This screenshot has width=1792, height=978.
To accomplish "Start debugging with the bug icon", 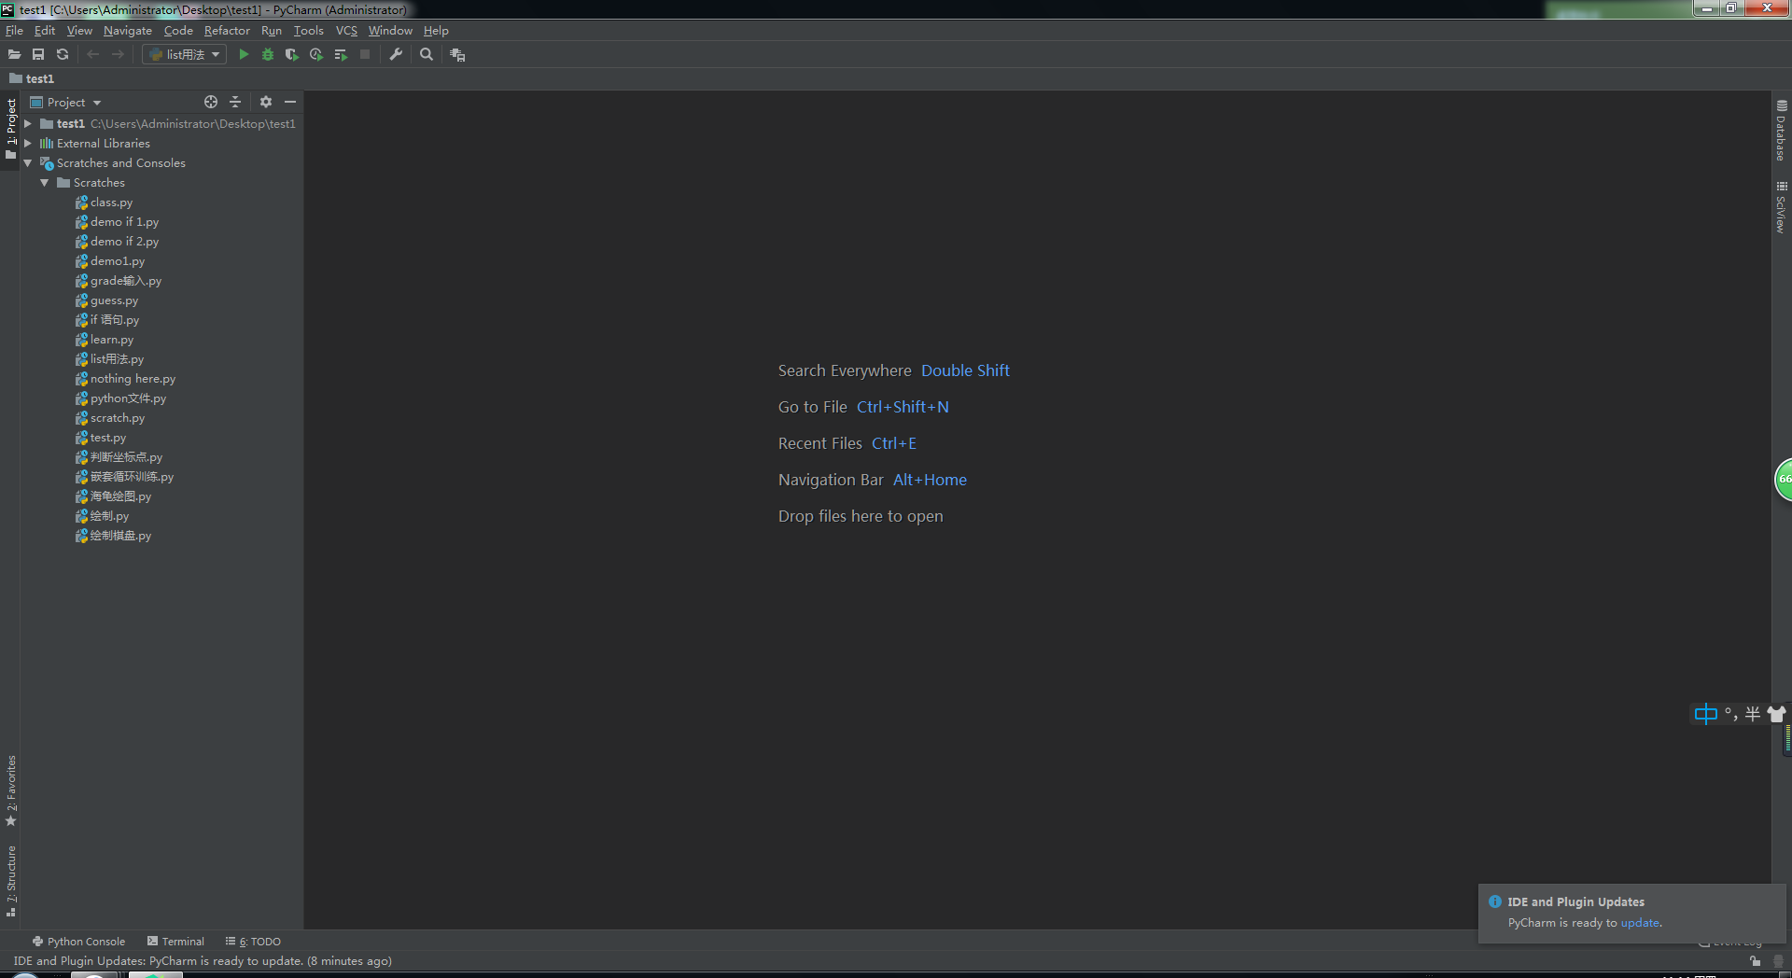I will click(268, 55).
